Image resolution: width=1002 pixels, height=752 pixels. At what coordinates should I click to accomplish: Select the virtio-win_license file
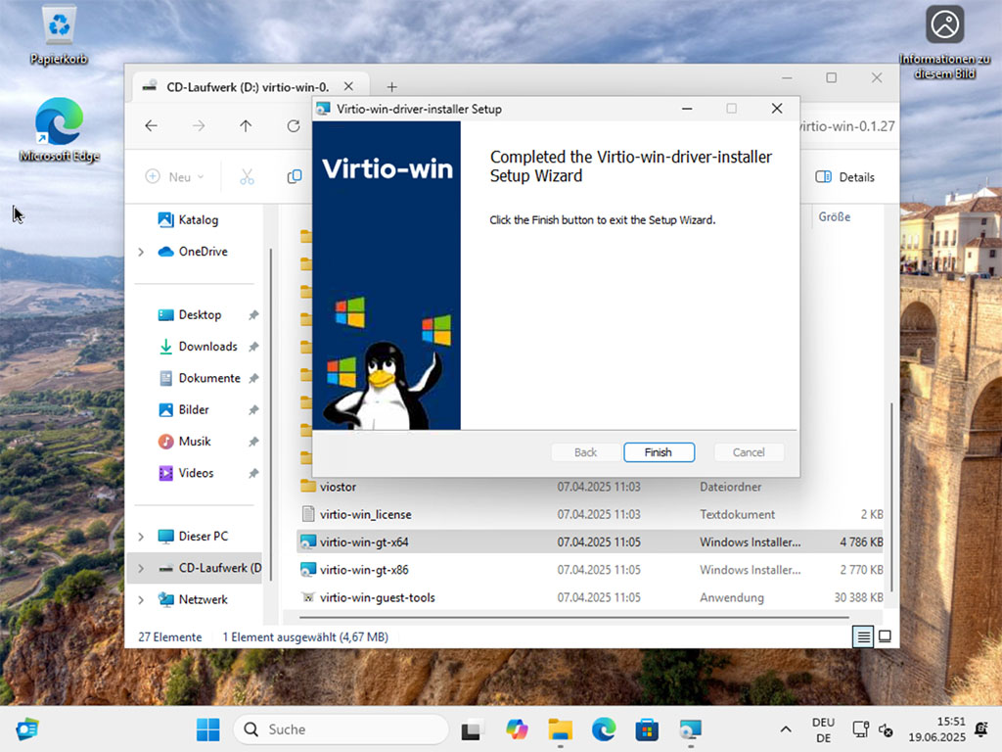point(590,514)
